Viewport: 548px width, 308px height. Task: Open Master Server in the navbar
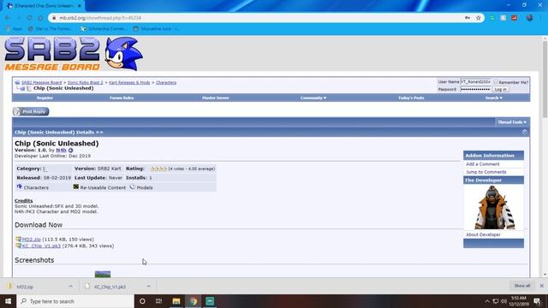coord(216,98)
